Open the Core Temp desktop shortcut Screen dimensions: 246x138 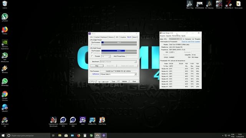coord(102,121)
